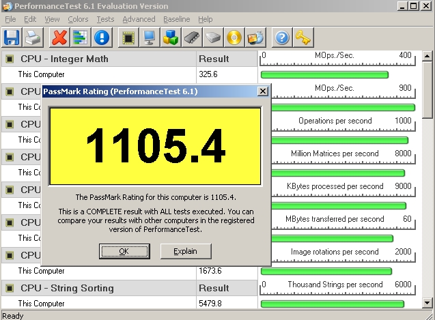Click This Computer row under String Sorting
Viewport: 435px width, 320px height.
point(99,304)
